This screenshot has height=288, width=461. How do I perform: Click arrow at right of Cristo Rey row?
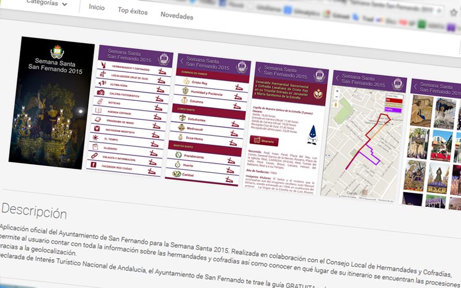point(239,88)
